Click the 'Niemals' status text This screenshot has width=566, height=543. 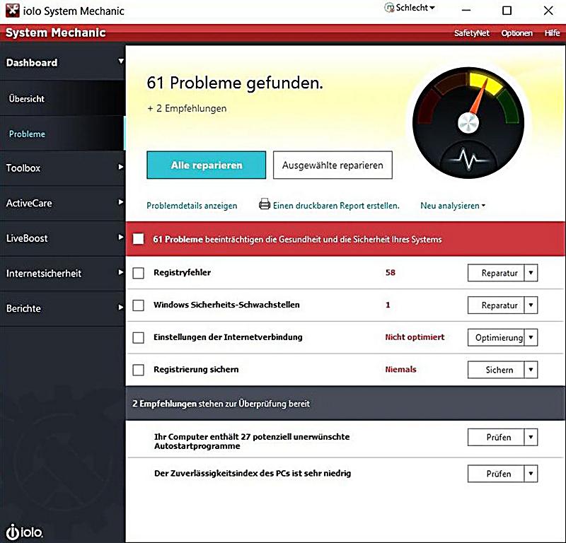tap(400, 369)
